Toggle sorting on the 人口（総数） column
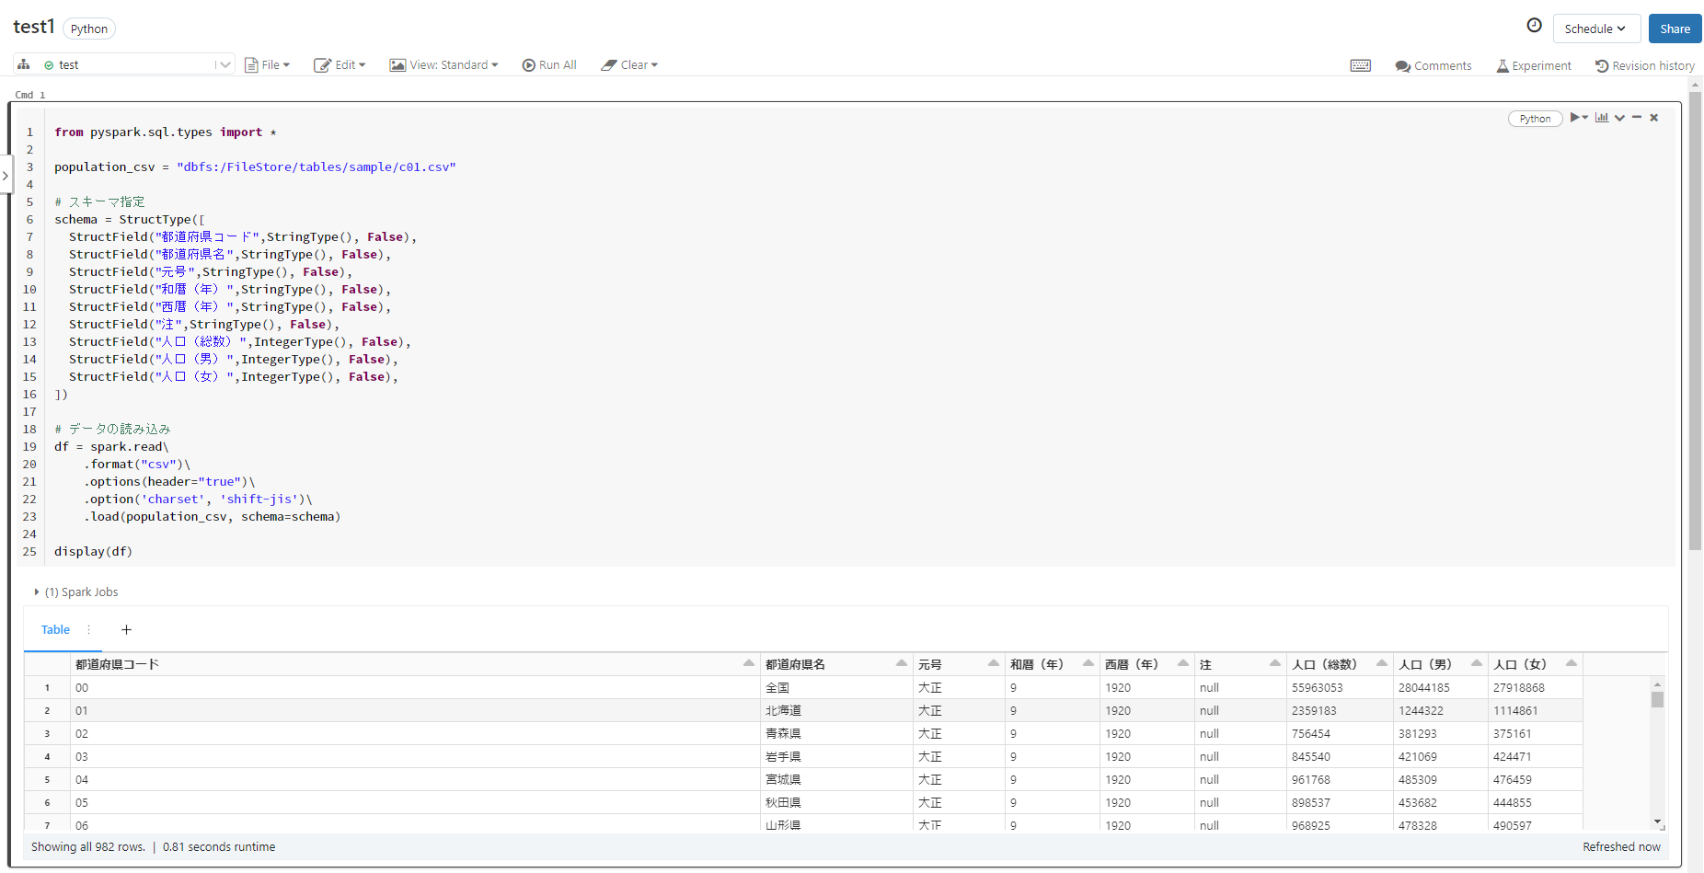This screenshot has height=873, width=1704. (x=1381, y=663)
